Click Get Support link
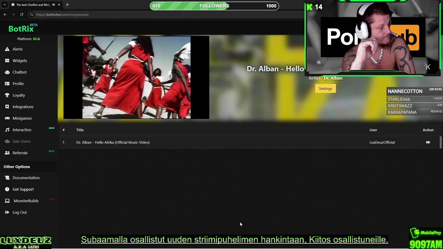The image size is (443, 249). pos(23,189)
